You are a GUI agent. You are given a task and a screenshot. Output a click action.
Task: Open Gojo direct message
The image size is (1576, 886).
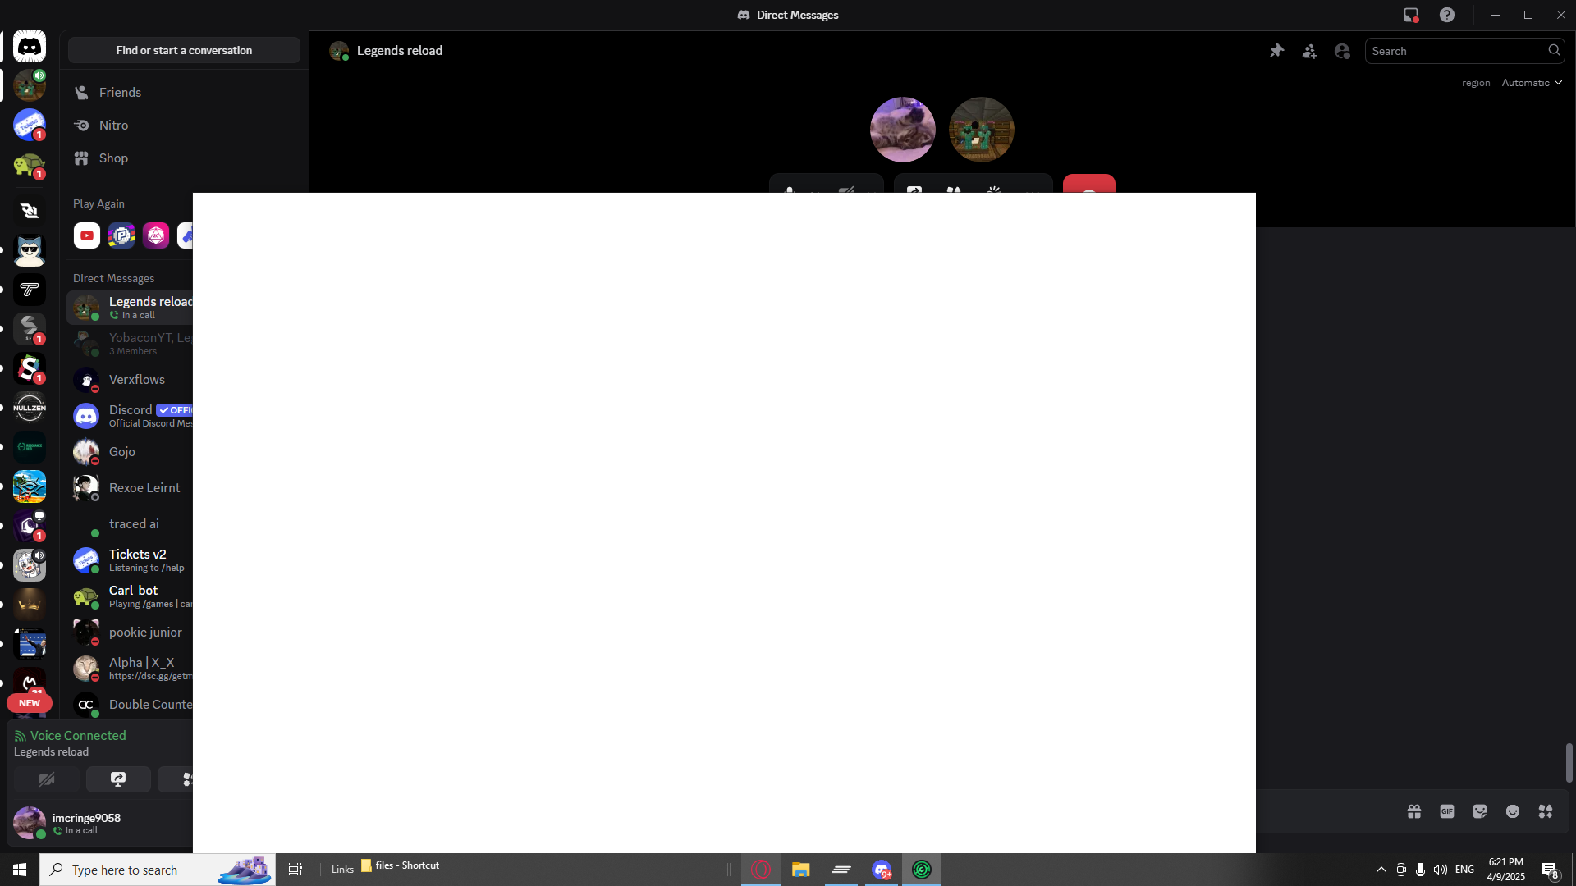(131, 452)
